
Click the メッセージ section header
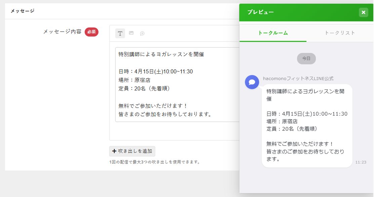22,11
